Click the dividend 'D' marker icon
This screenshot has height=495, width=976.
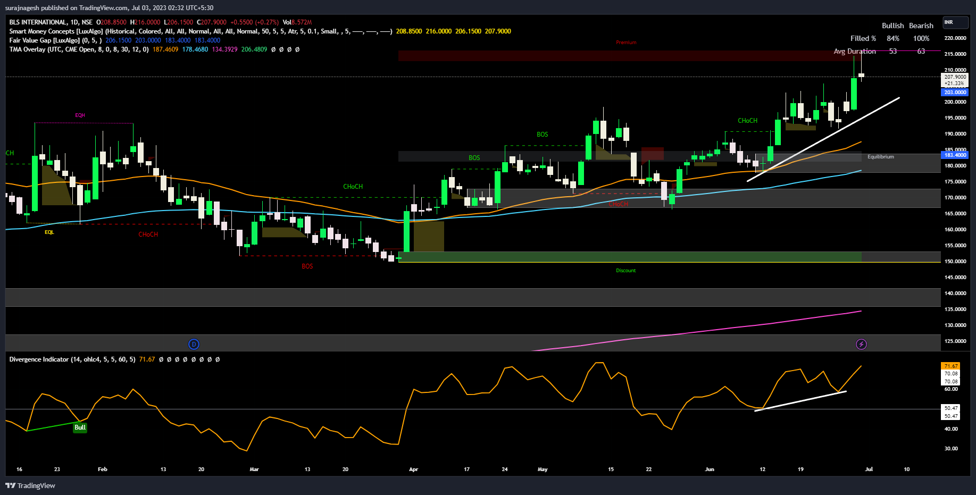194,345
